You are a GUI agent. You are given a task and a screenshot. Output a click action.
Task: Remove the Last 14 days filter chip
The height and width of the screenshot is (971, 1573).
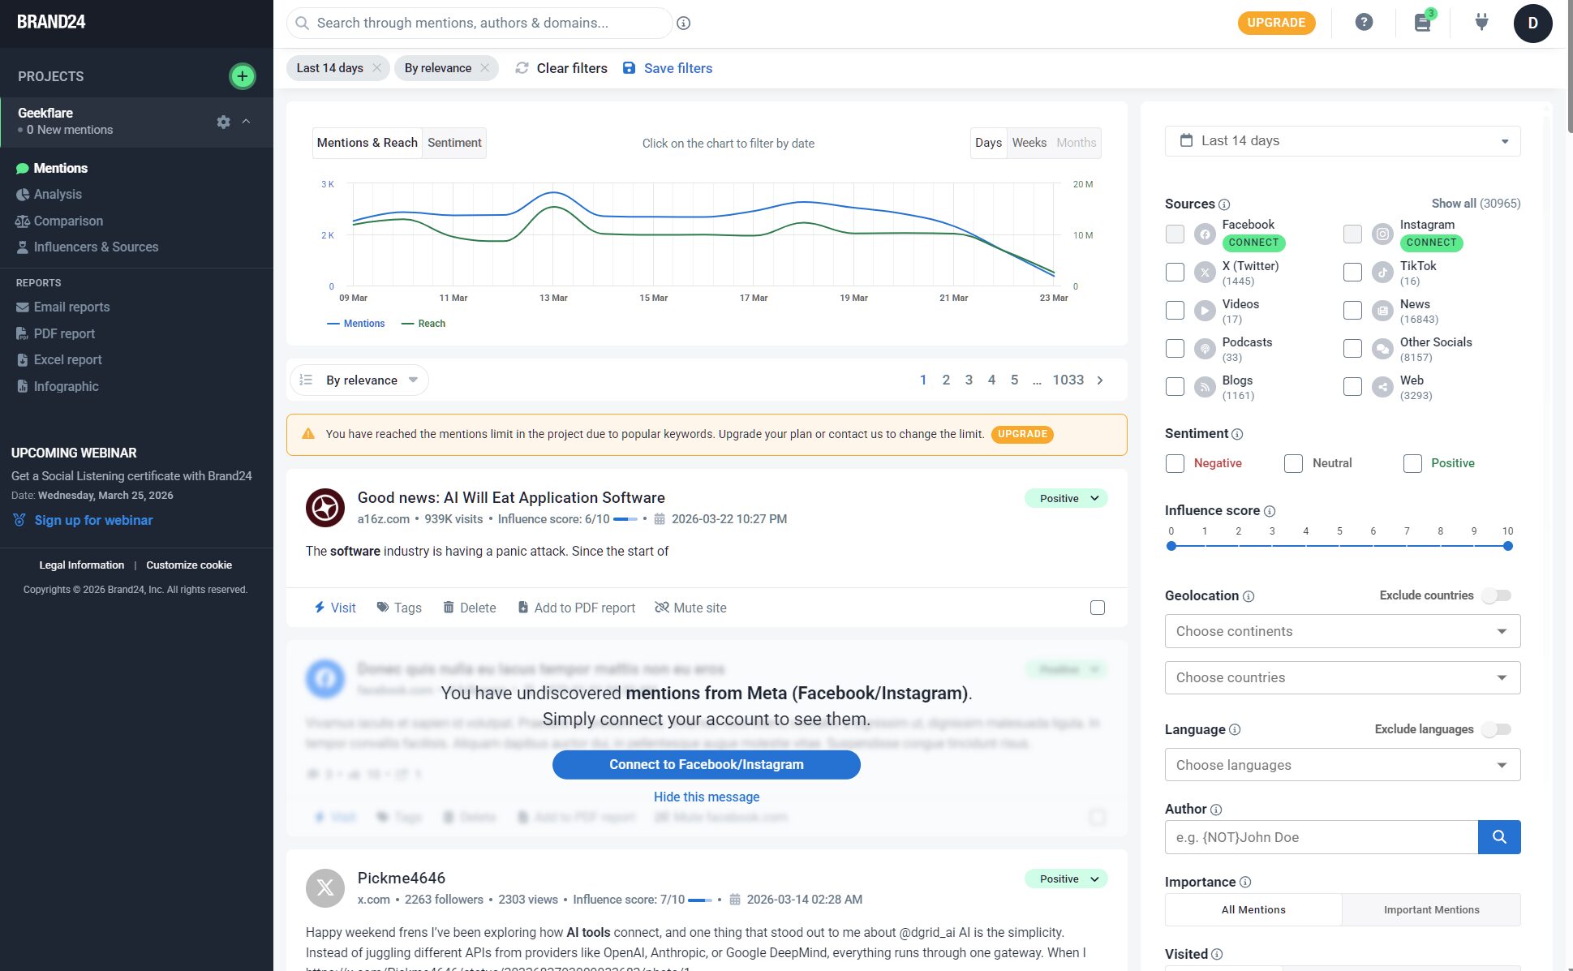[x=377, y=68]
